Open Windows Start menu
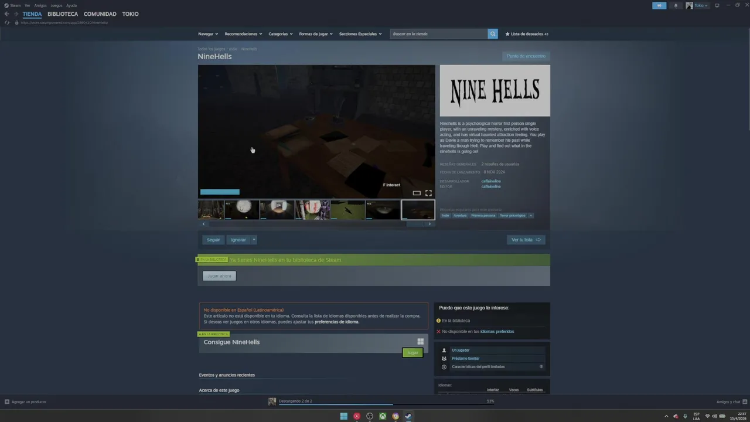750x422 pixels. click(x=343, y=416)
